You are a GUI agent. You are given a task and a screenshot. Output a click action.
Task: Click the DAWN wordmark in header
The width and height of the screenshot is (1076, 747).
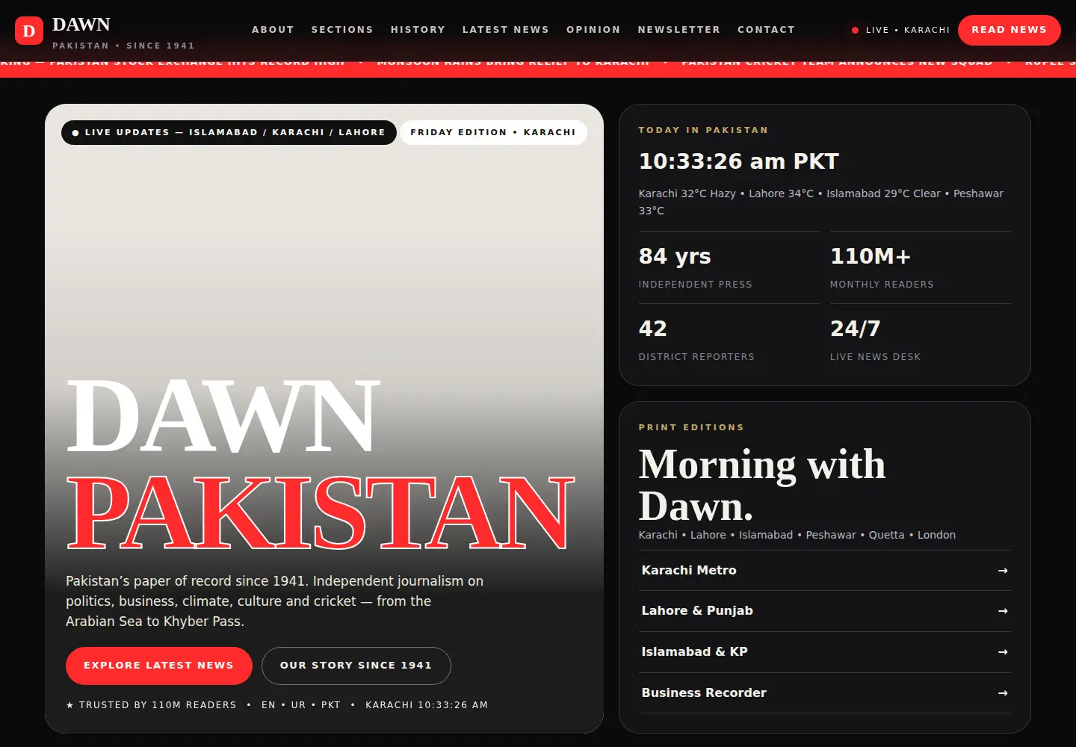click(81, 25)
